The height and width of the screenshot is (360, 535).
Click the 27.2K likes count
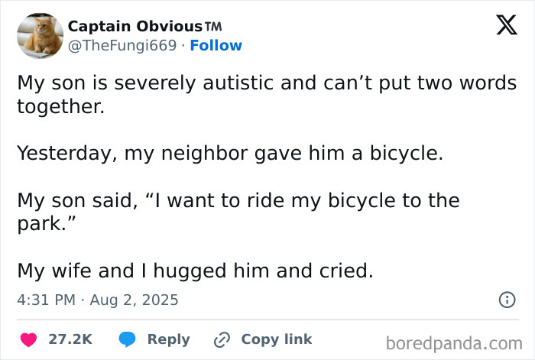(70, 339)
